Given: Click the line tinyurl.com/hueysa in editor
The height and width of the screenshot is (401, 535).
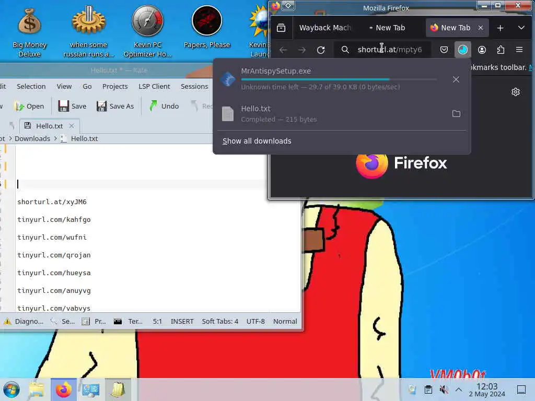Looking at the screenshot, I should pyautogui.click(x=54, y=273).
